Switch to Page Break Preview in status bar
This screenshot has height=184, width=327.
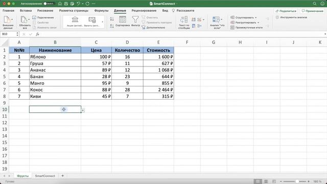click(x=274, y=181)
